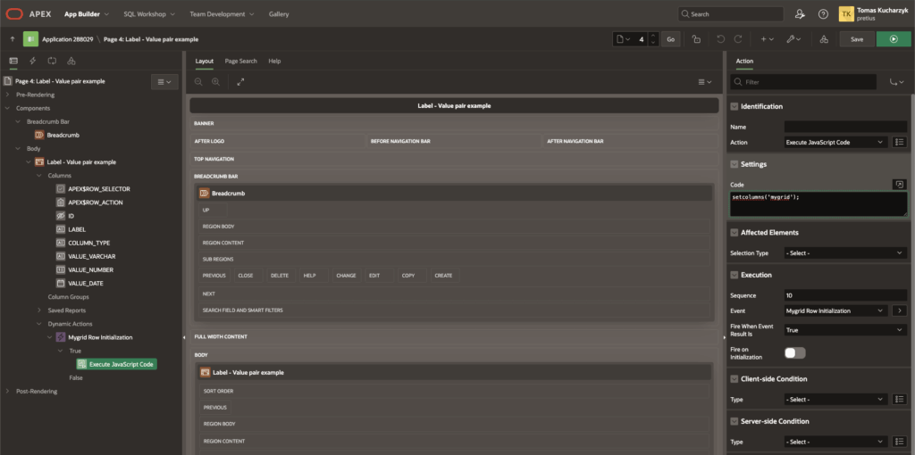Open the Dynamic Actions tab lightning icon
915x455 pixels.
(32, 61)
